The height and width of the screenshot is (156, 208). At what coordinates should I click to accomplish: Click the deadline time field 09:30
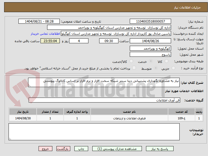coord(109,41)
